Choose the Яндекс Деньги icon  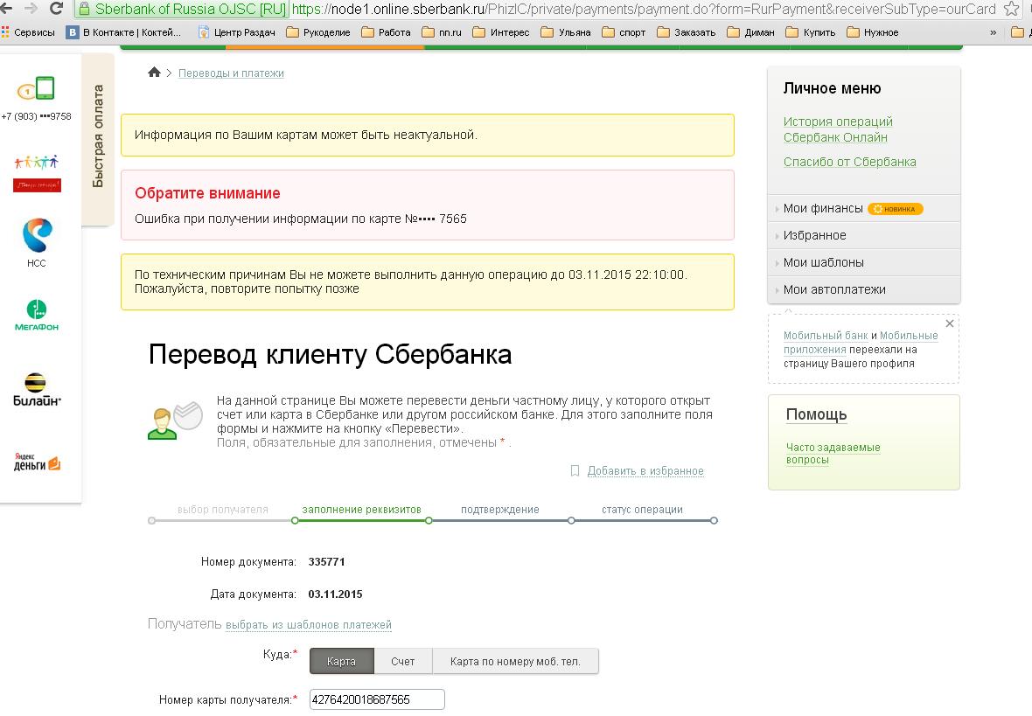[x=37, y=462]
